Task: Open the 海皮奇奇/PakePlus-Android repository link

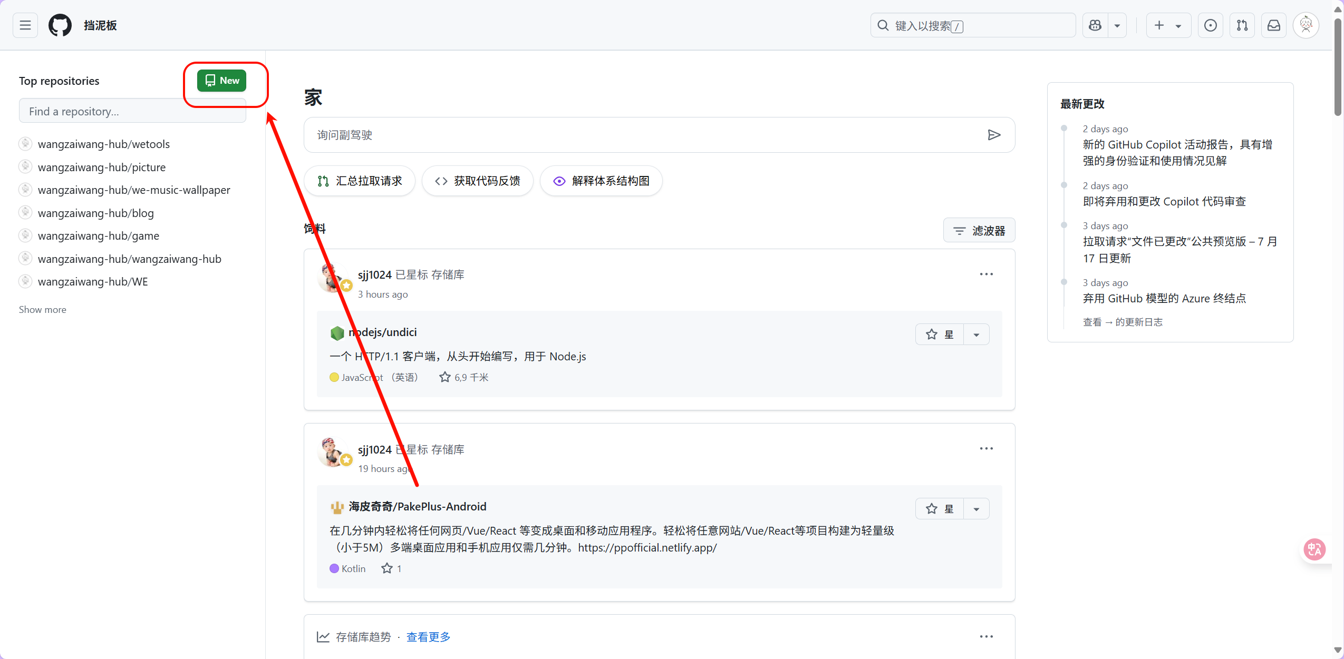Action: (x=418, y=507)
